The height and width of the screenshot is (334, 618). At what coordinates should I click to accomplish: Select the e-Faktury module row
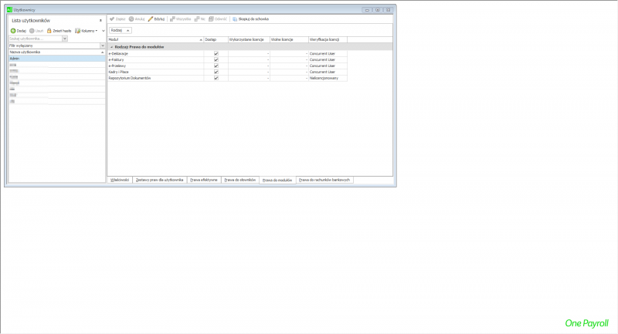coord(227,60)
